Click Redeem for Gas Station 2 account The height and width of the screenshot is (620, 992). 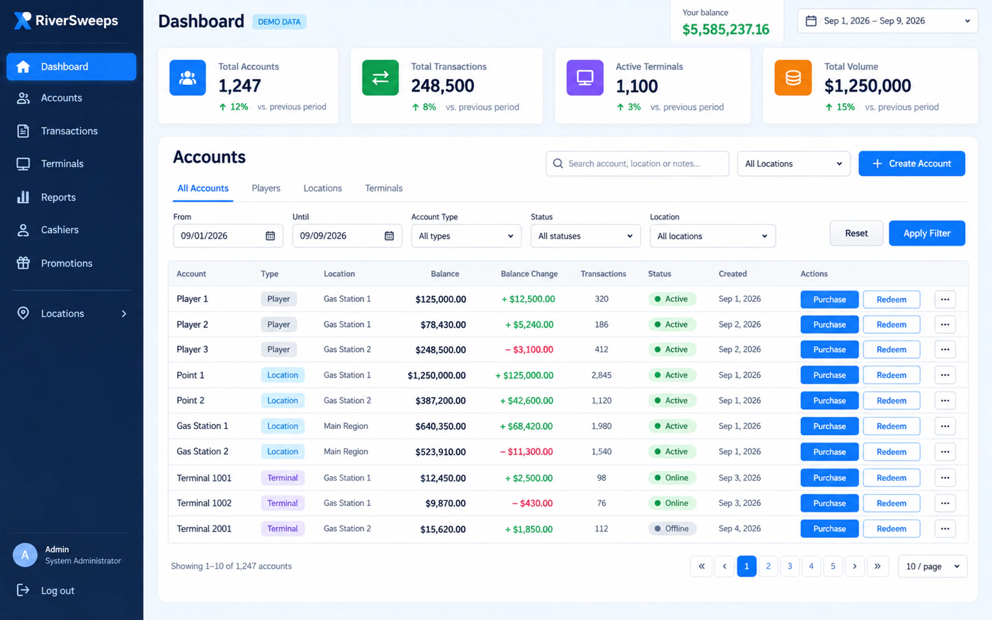tap(891, 452)
